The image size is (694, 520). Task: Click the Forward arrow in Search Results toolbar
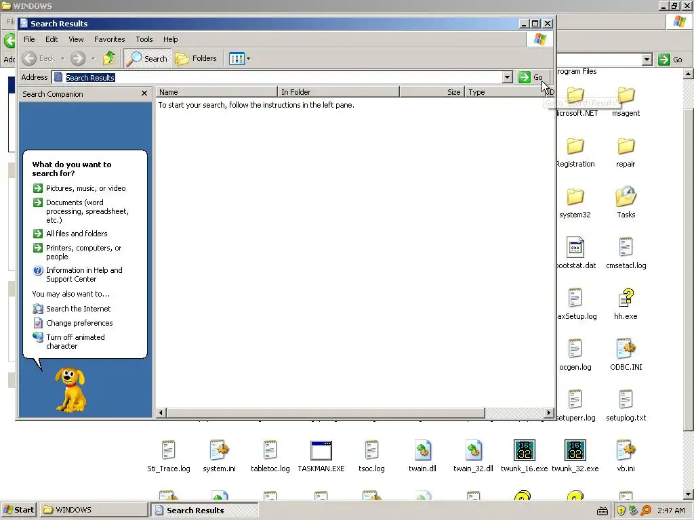(x=78, y=58)
